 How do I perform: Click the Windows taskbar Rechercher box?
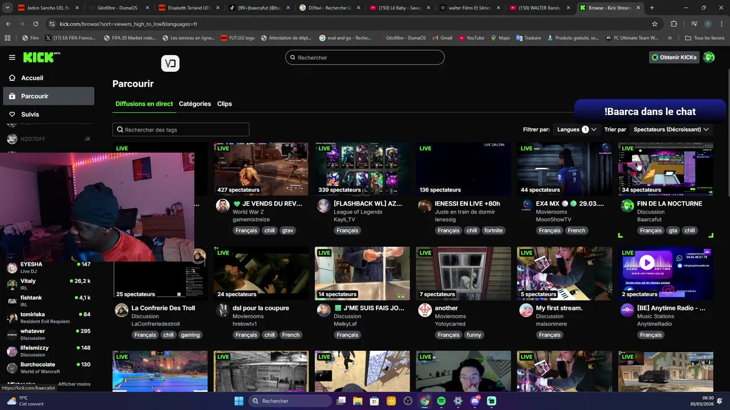[289, 401]
